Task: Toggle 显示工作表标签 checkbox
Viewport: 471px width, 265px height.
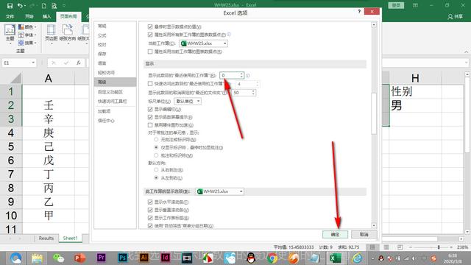Action: (x=150, y=218)
